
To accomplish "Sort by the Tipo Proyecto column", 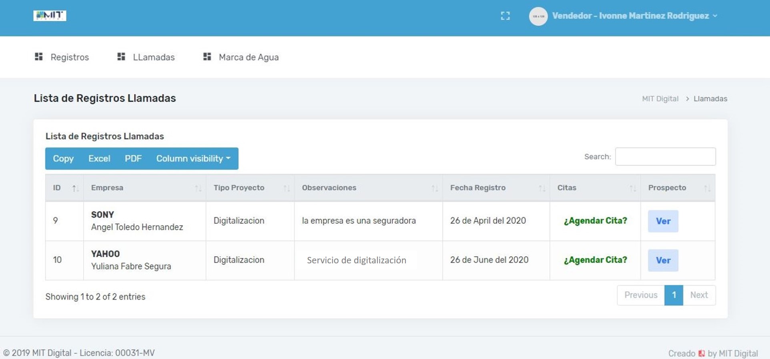I will [x=250, y=188].
